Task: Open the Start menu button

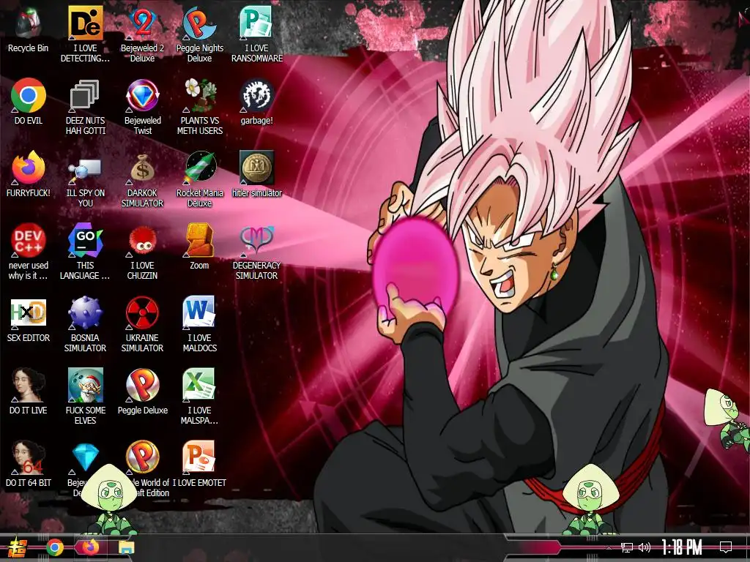Action: 18,547
